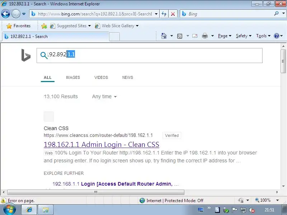287x215 pixels.
Task: Click Internet Explorer taskbar icon
Action: 29,210
